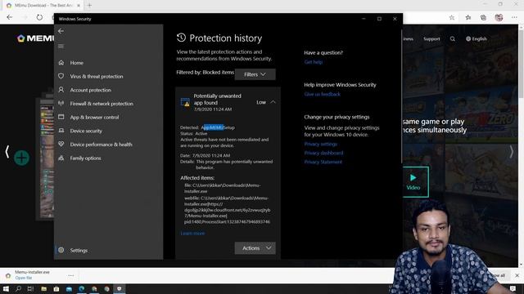Open a new browser tab

point(89,6)
